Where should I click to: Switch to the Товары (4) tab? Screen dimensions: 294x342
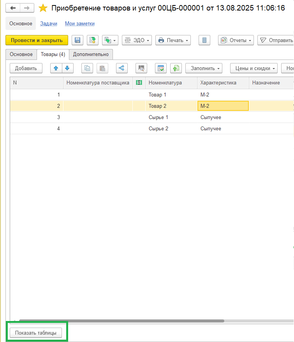point(53,54)
